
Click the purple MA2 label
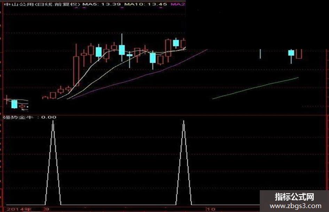(x=178, y=4)
